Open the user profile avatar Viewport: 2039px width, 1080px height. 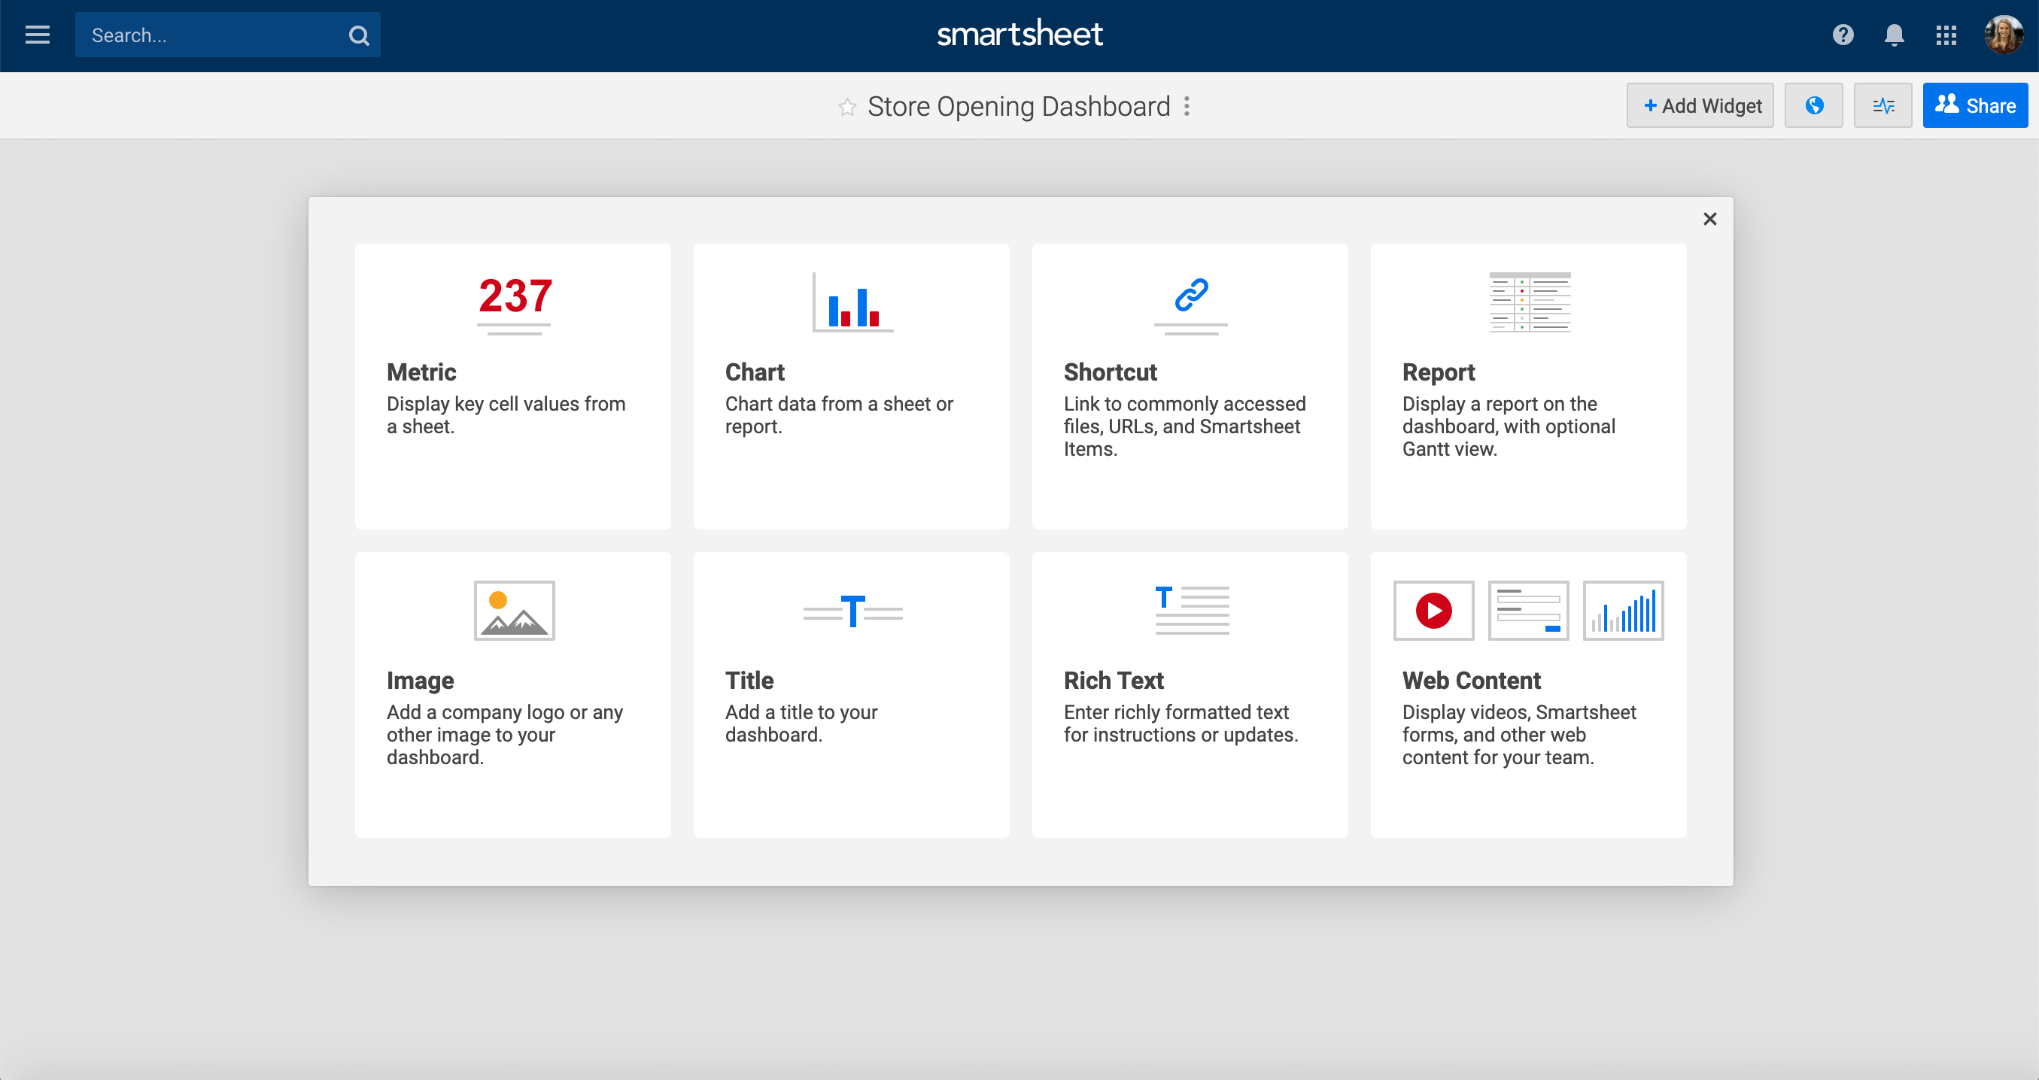pos(2003,35)
